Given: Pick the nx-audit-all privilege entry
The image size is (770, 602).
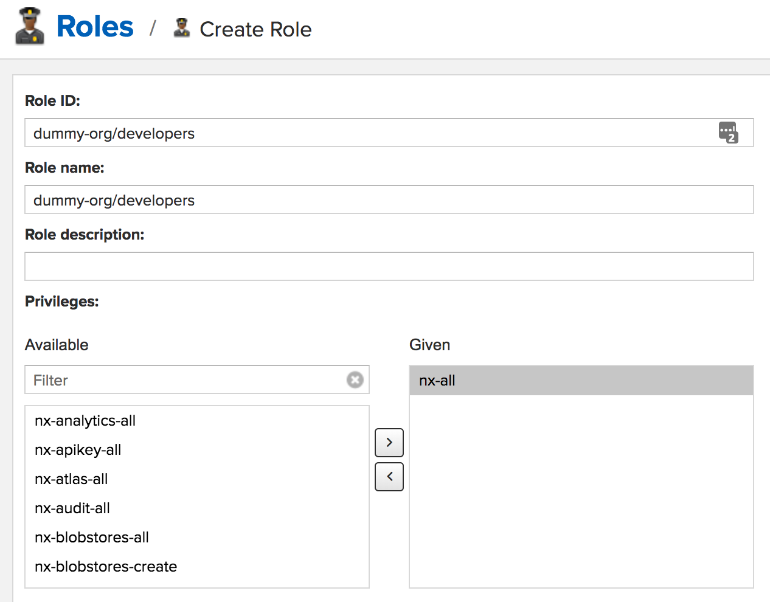Looking at the screenshot, I should tap(72, 508).
